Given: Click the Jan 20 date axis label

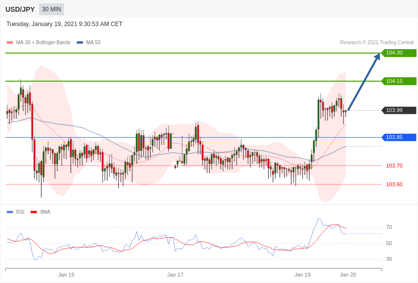Looking at the screenshot, I should tap(348, 275).
